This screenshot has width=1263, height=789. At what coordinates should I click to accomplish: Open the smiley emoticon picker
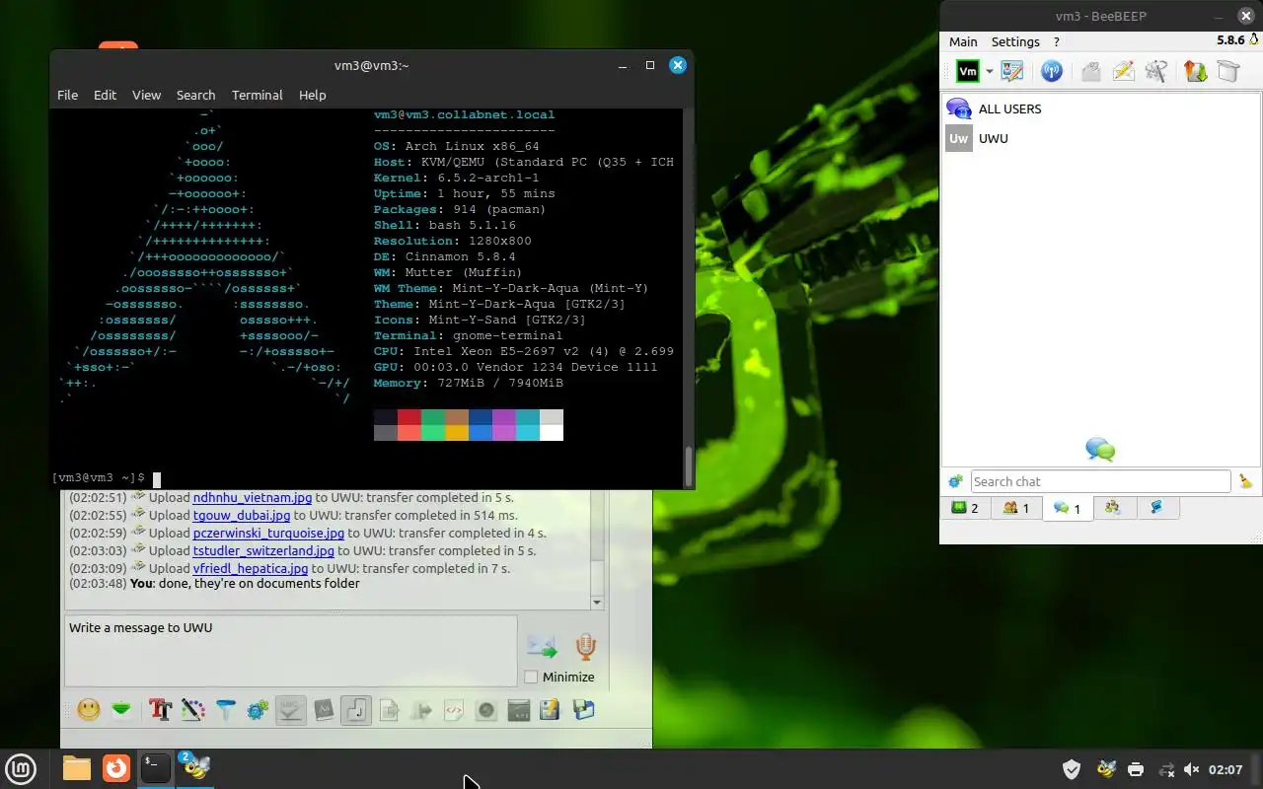coord(89,709)
